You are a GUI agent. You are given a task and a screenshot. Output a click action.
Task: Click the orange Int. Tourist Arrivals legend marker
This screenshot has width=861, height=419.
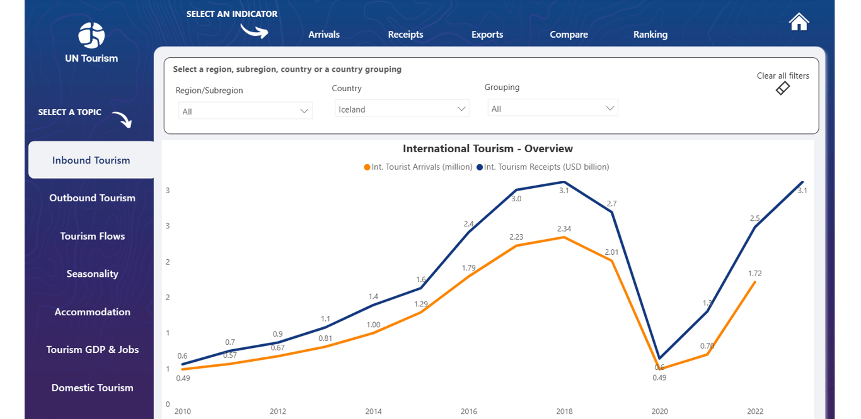[x=367, y=167]
